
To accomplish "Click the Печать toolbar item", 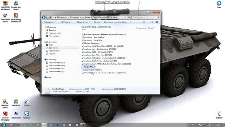I will (x=97, y=22).
